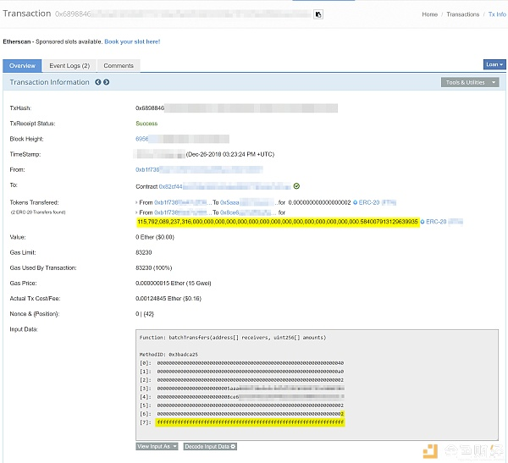Open the From address 0xb1f736 link

[147, 169]
